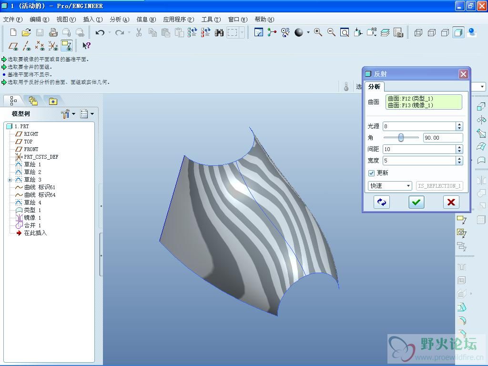Refit the model to screen icon
The width and height of the screenshot is (488, 366).
click(345, 32)
